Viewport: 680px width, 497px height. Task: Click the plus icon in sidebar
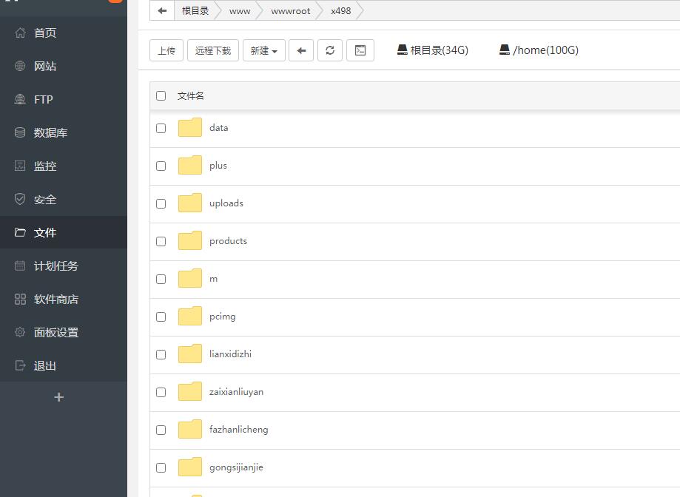59,397
